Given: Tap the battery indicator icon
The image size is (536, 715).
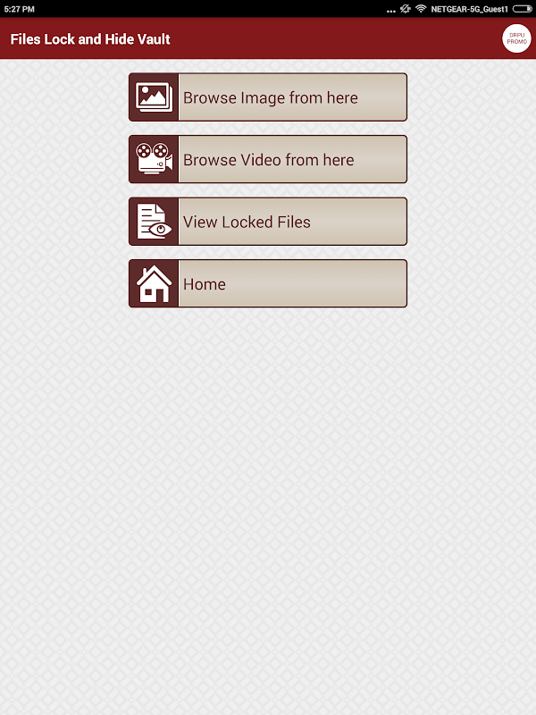Looking at the screenshot, I should [x=522, y=9].
